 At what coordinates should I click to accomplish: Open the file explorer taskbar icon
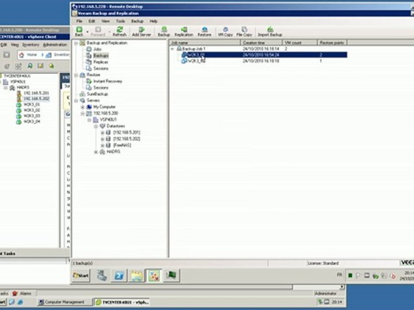137,276
